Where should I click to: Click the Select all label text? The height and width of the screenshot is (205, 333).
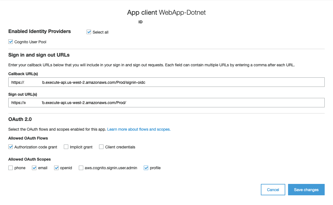click(x=100, y=32)
